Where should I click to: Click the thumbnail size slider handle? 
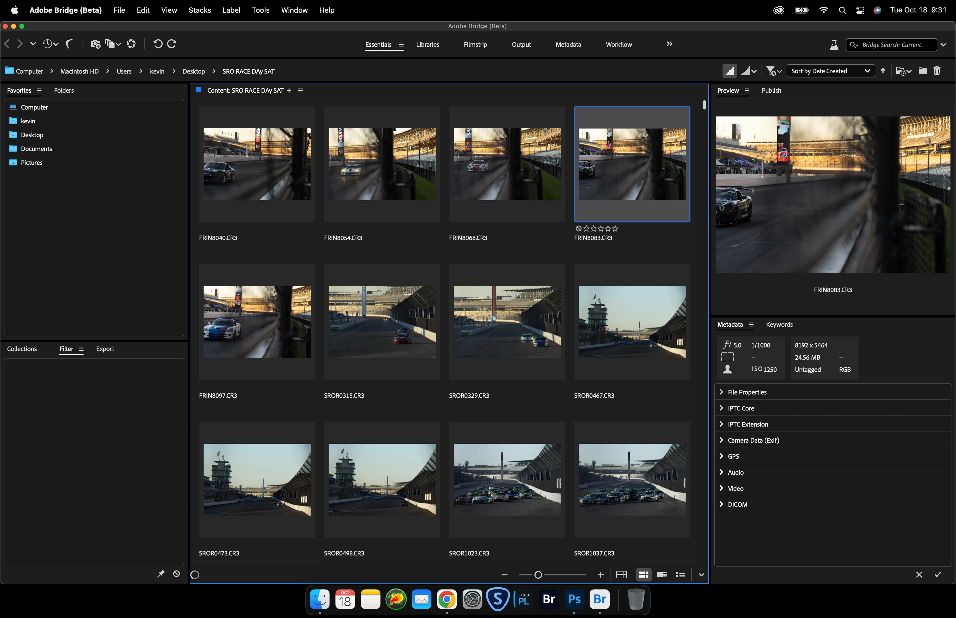point(538,575)
